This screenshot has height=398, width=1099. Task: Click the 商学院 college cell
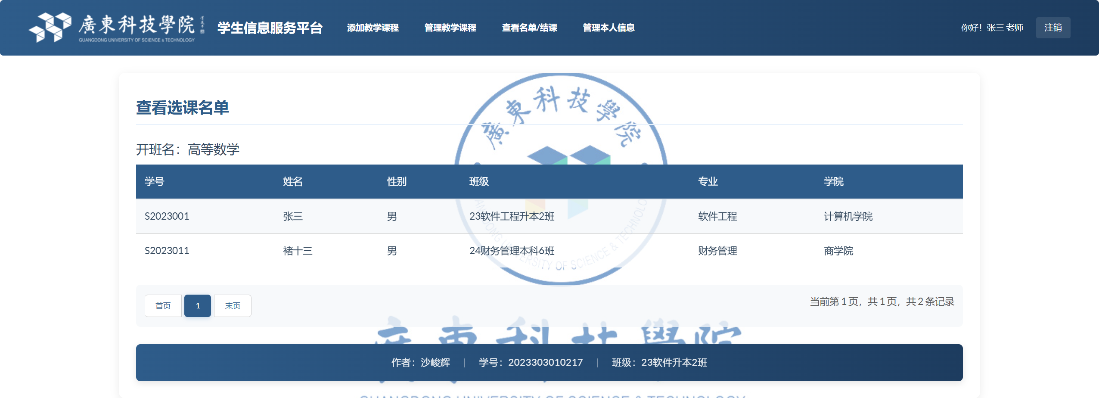pos(838,251)
